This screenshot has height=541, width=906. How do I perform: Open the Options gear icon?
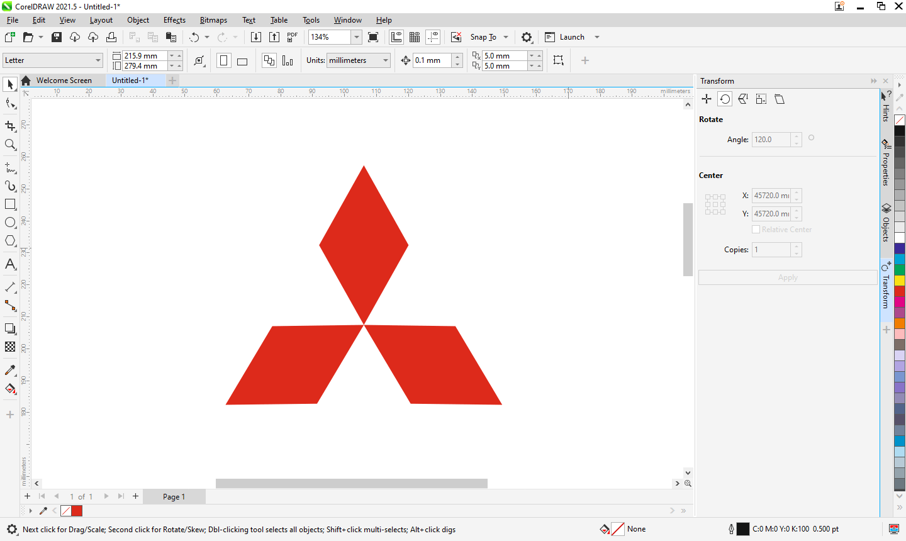tap(527, 37)
